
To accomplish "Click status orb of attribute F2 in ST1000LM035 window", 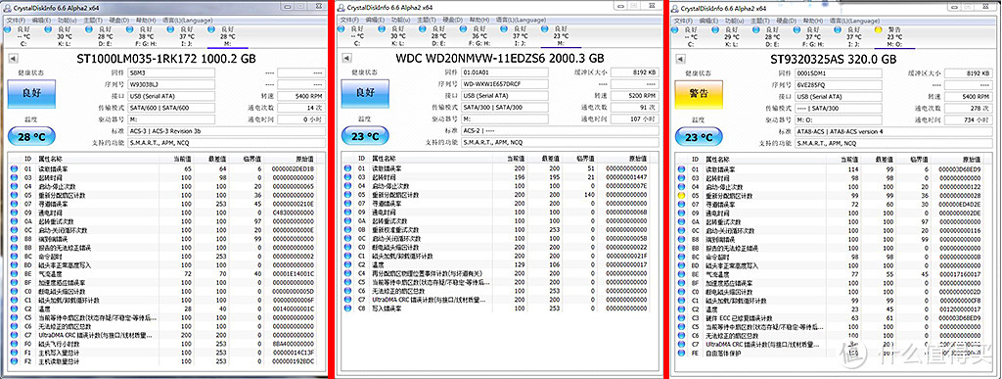I will [14, 361].
